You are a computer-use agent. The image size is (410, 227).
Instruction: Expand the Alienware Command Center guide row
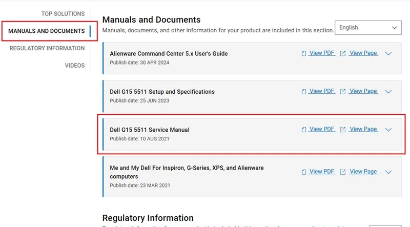point(388,54)
